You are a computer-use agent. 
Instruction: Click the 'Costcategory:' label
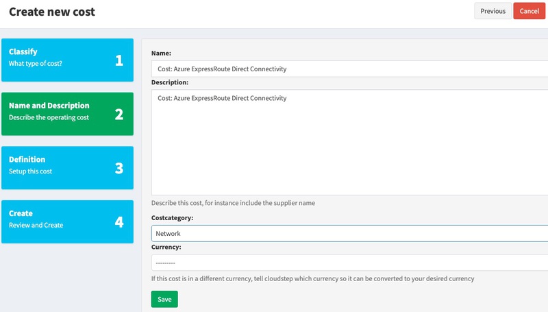coord(173,217)
